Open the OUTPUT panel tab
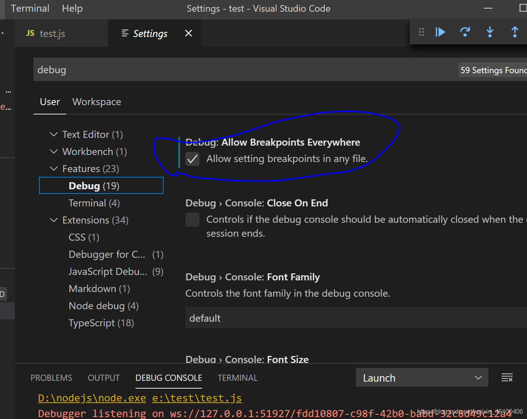 pos(104,378)
